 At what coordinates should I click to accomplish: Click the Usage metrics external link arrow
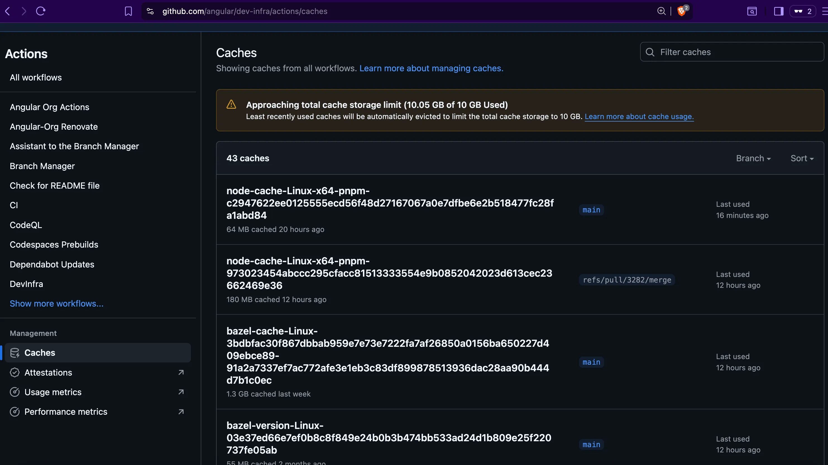181,392
